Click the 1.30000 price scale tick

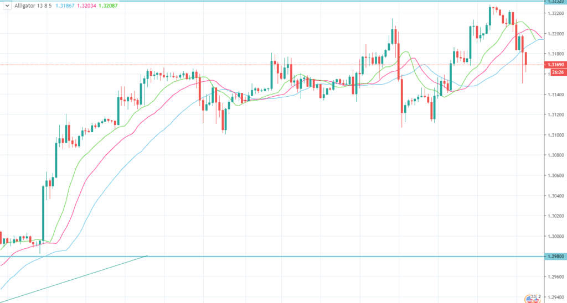pos(555,237)
